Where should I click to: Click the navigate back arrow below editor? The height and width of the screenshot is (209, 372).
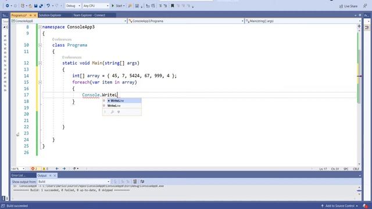57,169
